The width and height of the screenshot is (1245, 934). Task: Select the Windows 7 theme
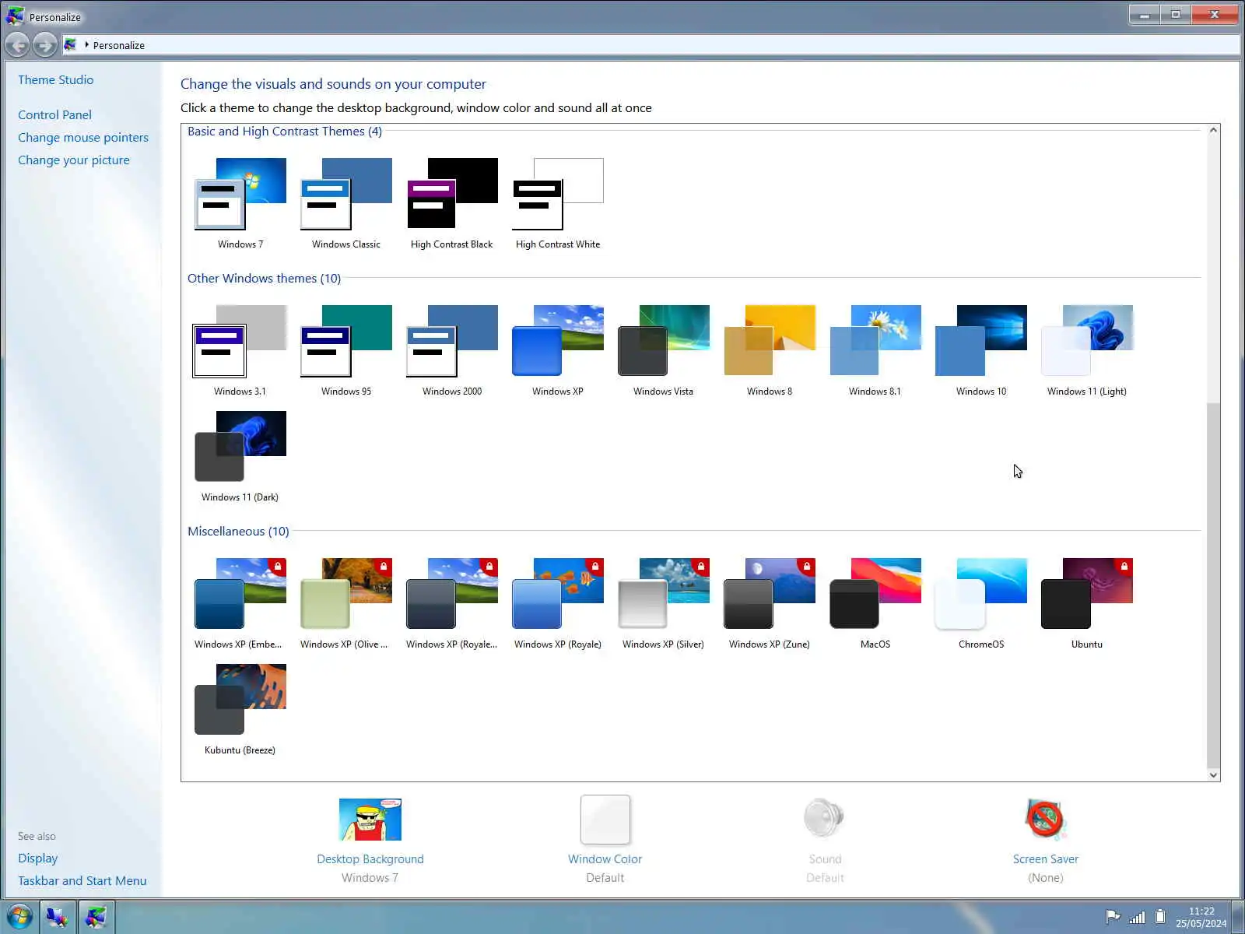(240, 202)
